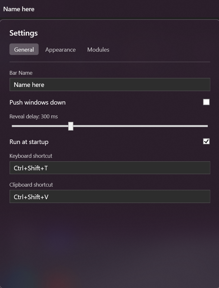Go to the Modules tab

[98, 50]
